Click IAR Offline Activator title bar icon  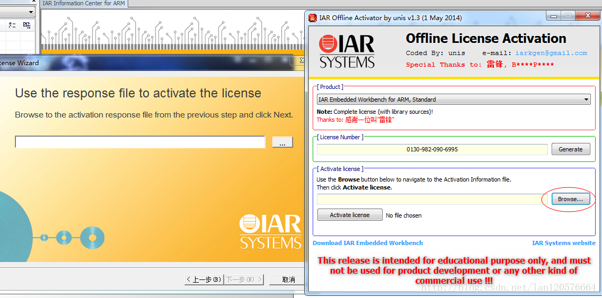(x=313, y=17)
